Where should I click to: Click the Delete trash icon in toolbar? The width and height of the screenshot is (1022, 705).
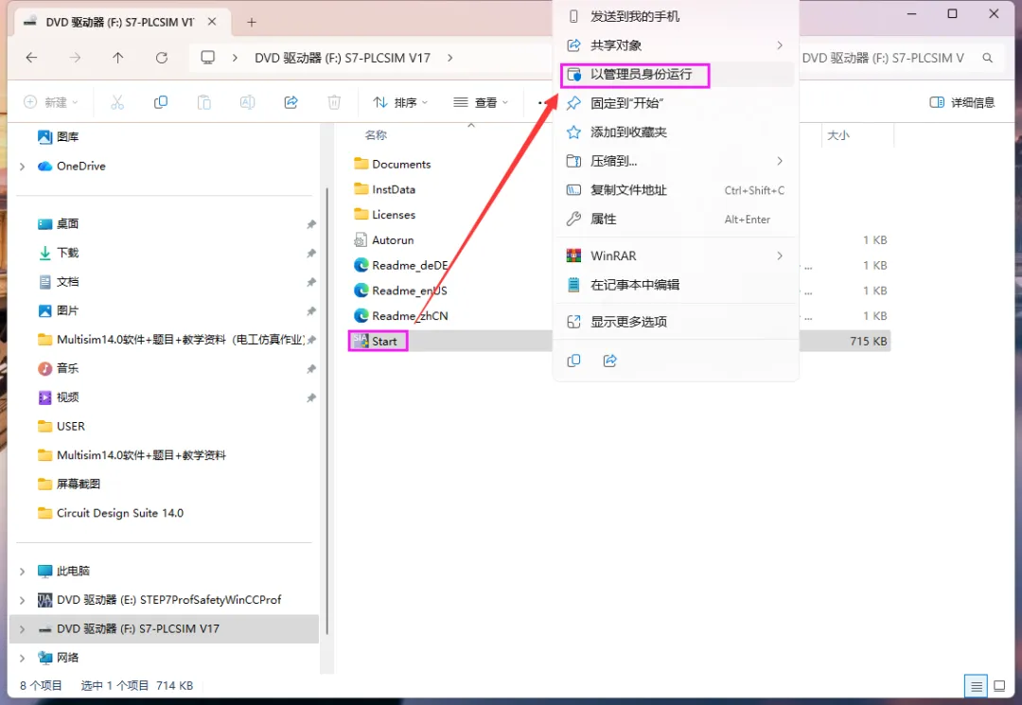tap(334, 102)
